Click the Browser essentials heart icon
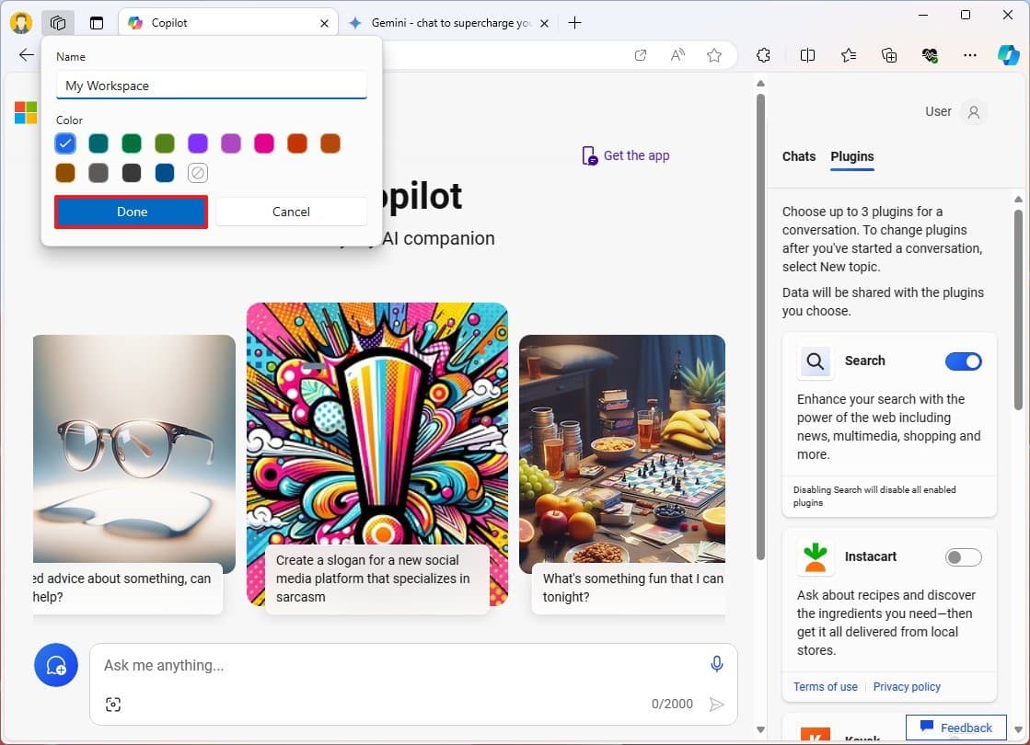Image resolution: width=1030 pixels, height=745 pixels. (x=930, y=55)
